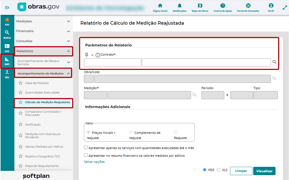Open Medições com Assinatura Pendente report
This screenshot has height=180, width=289.
[x=43, y=136]
